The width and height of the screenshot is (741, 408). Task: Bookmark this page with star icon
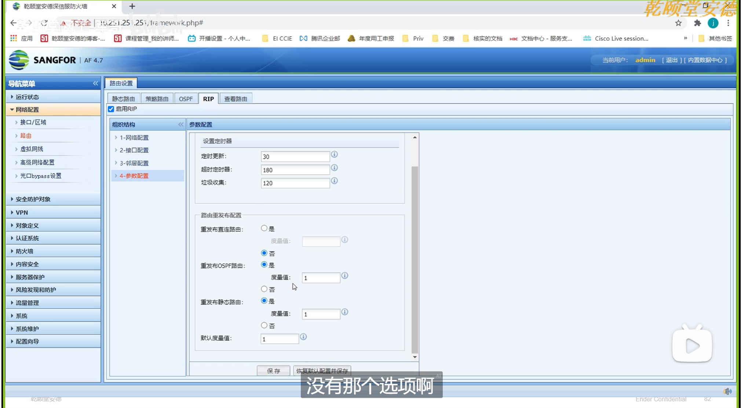(678, 23)
